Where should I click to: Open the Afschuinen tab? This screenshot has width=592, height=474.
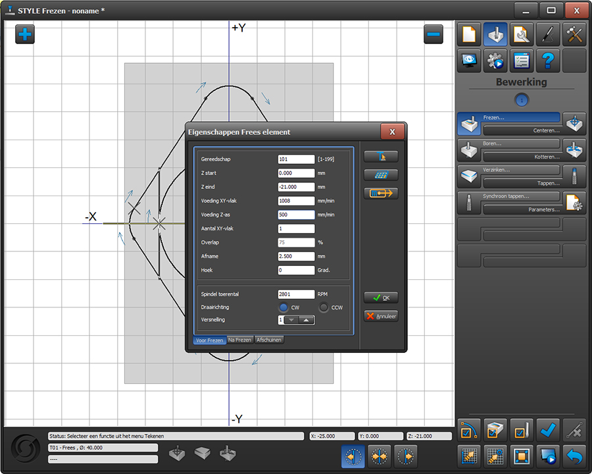click(269, 340)
